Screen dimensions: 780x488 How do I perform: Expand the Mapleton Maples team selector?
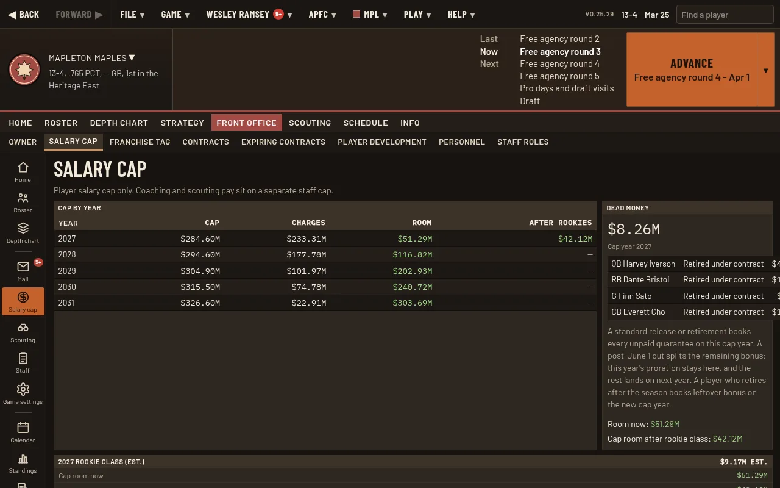[x=92, y=58]
